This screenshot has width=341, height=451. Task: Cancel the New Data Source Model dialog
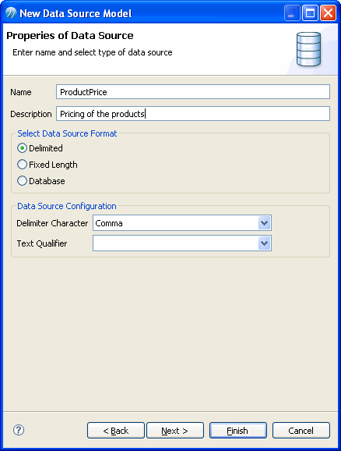(x=301, y=430)
